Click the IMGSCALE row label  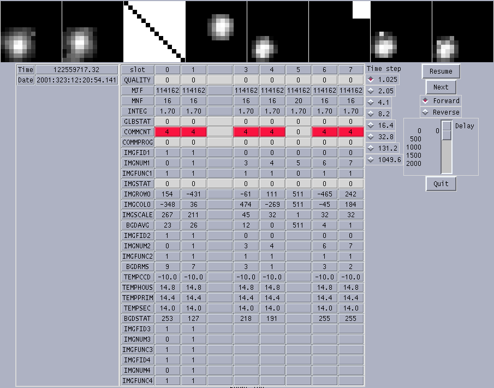[138, 215]
